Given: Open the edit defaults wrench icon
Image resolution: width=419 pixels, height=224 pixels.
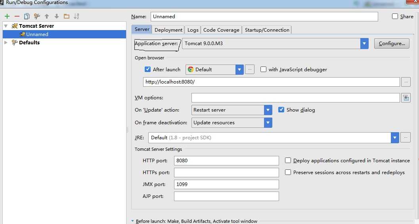Looking at the screenshot, I should click(37, 16).
